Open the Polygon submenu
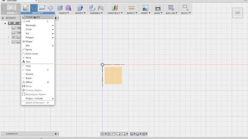The height and width of the screenshot is (139, 248). point(38,37)
